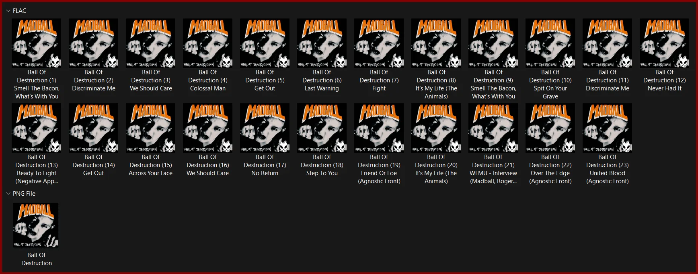Select PNG File group header label
Image resolution: width=698 pixels, height=274 pixels.
[24, 194]
